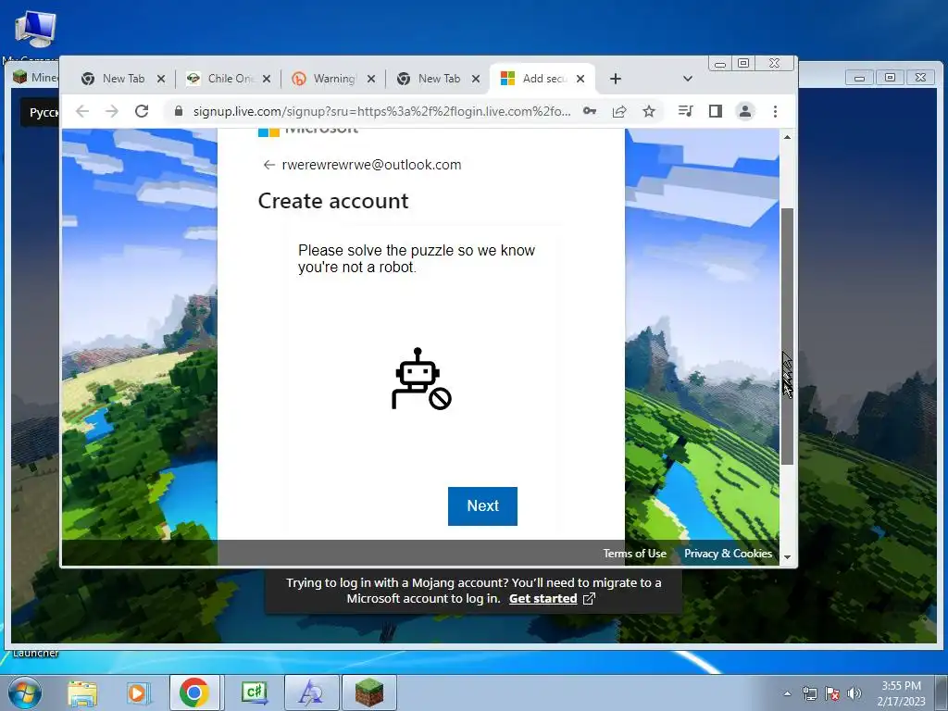Select the Add security info tab
Image resolution: width=948 pixels, height=711 pixels.
541,79
